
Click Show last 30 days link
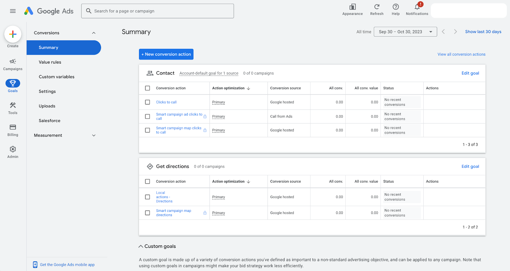[x=483, y=31]
